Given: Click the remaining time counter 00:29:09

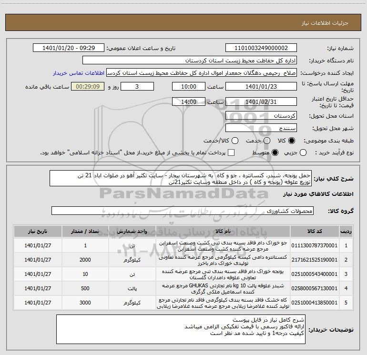Looking at the screenshot, I should pyautogui.click(x=88, y=86).
